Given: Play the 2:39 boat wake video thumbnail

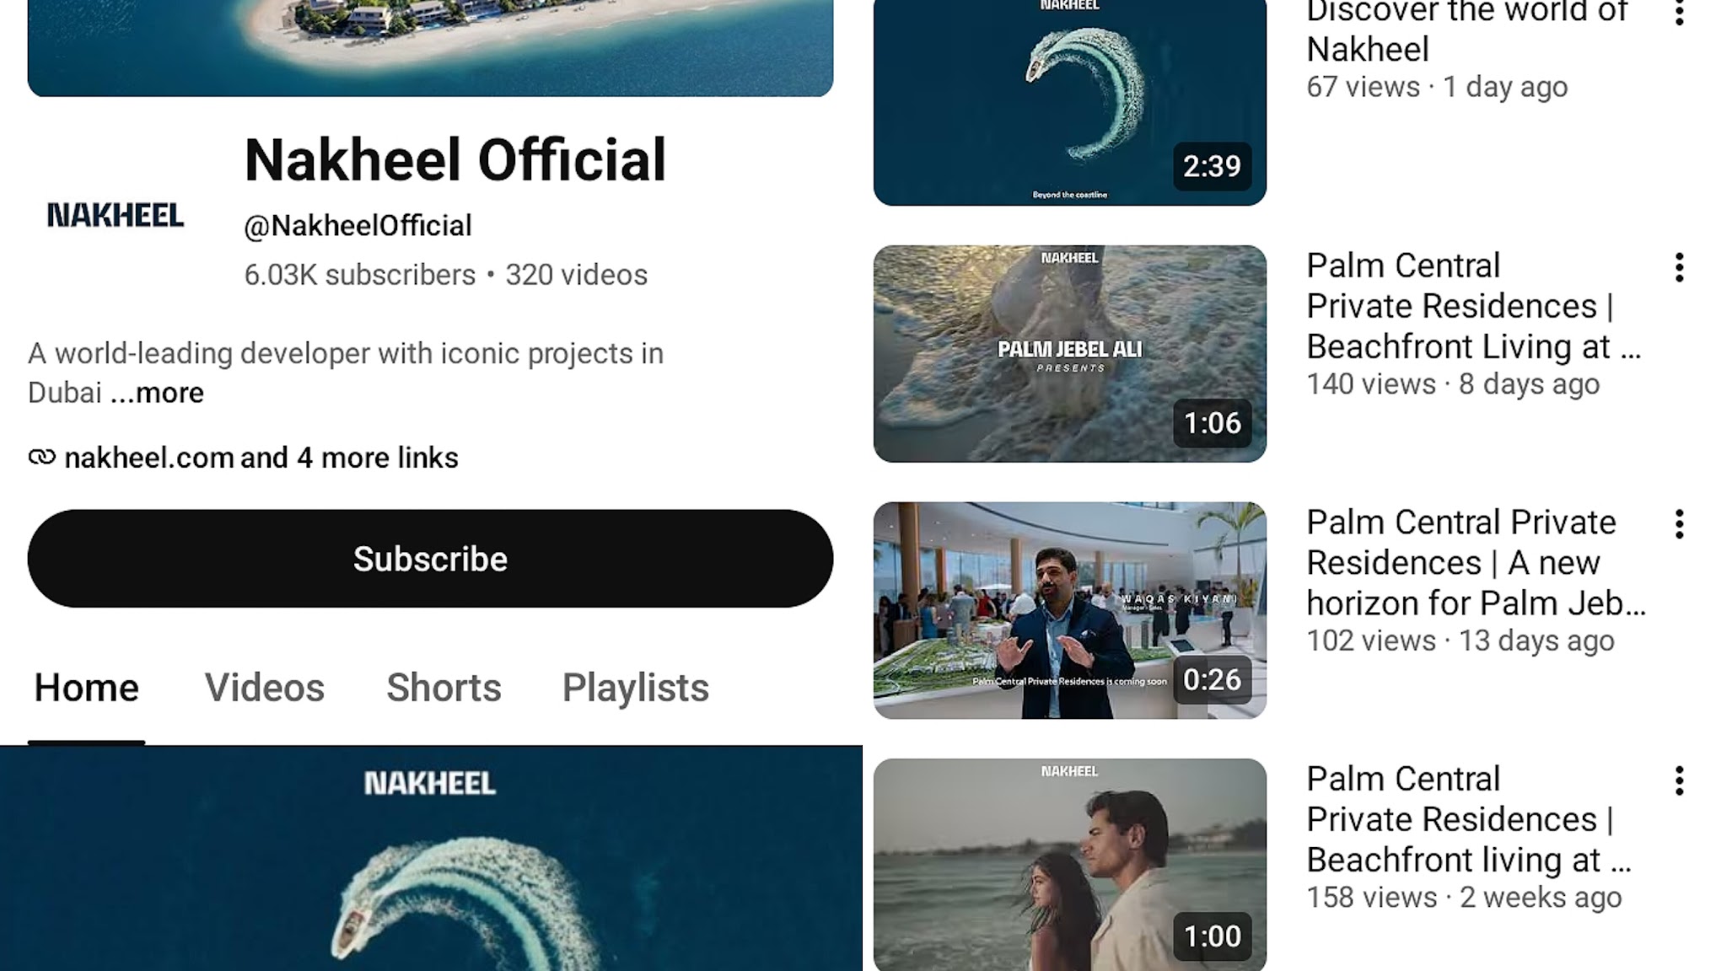Looking at the screenshot, I should 1069,101.
